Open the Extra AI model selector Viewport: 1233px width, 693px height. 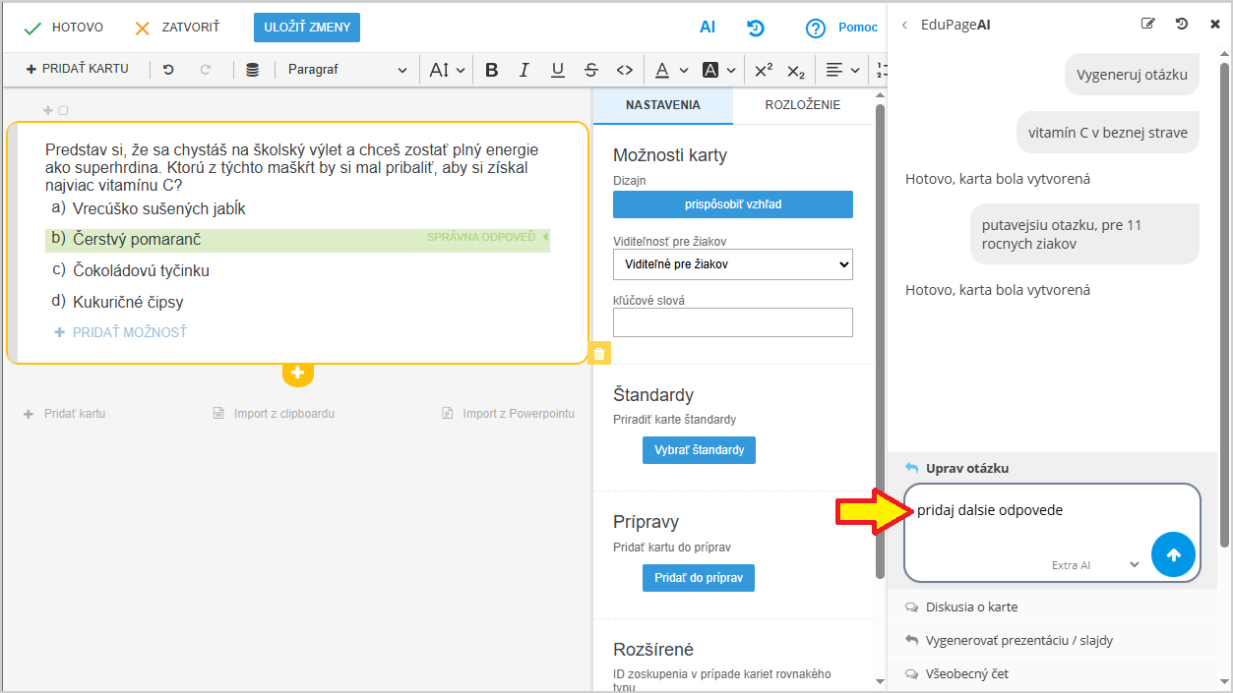(1094, 565)
